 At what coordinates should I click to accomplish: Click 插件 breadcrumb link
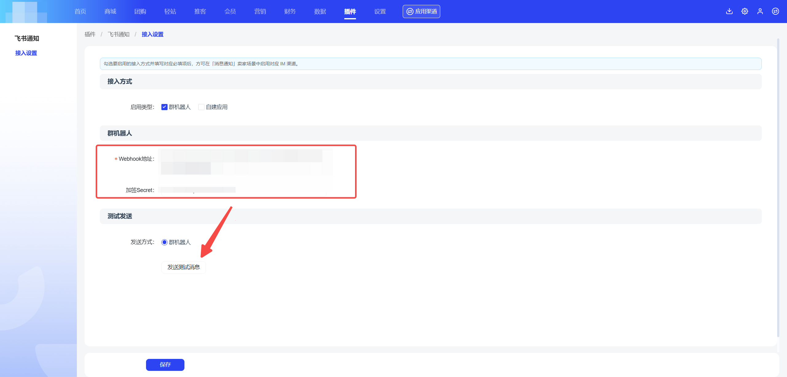tap(90, 34)
